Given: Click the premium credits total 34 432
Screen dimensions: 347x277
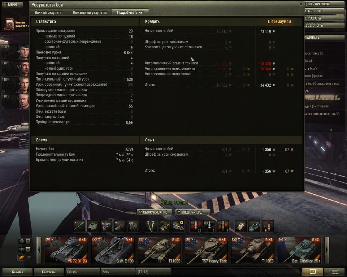Looking at the screenshot, I should click(265, 85).
